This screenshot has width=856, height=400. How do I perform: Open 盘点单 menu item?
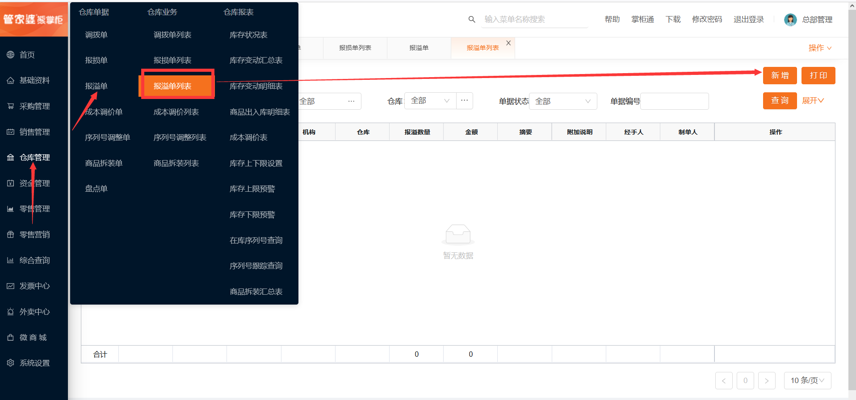[x=97, y=189]
